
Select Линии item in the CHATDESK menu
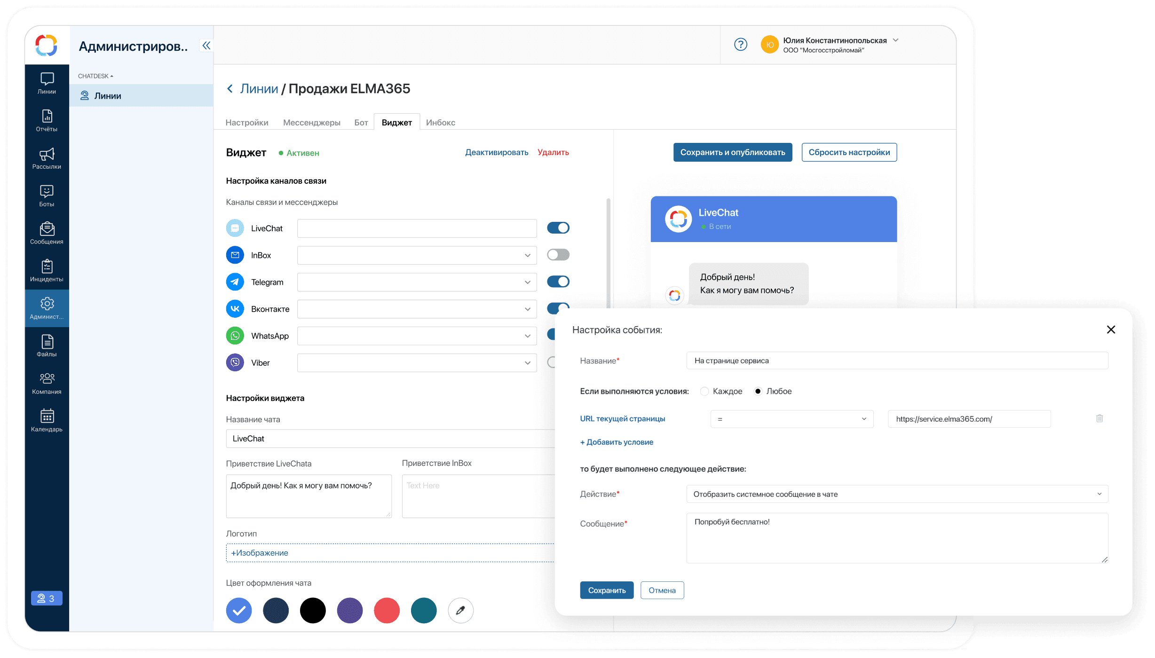pyautogui.click(x=141, y=95)
